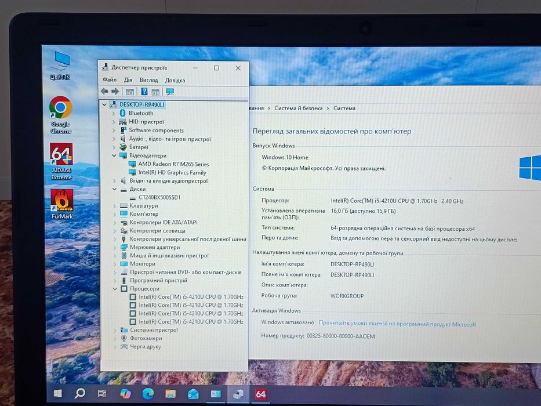
Task: Open the Windows Start menu
Action: coord(58,393)
